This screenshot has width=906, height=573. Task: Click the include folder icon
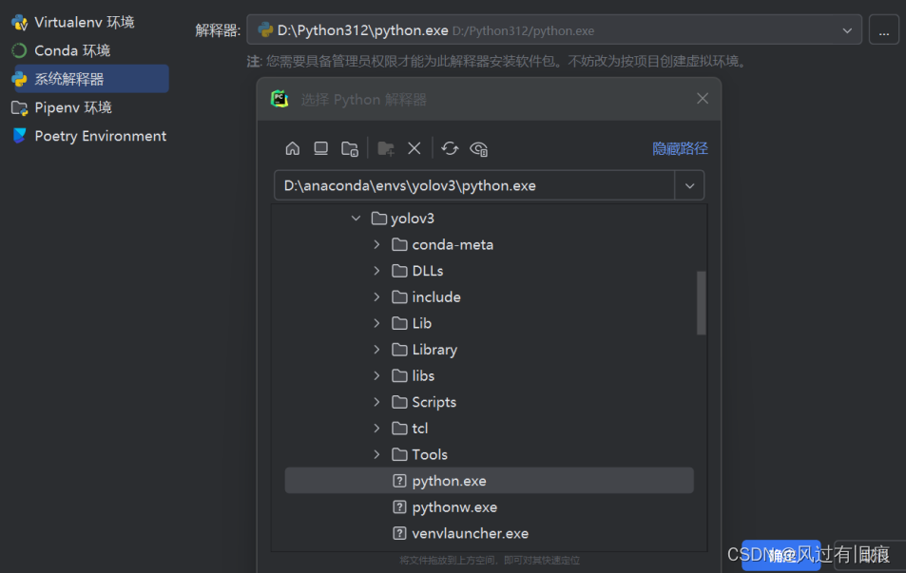[x=399, y=296]
